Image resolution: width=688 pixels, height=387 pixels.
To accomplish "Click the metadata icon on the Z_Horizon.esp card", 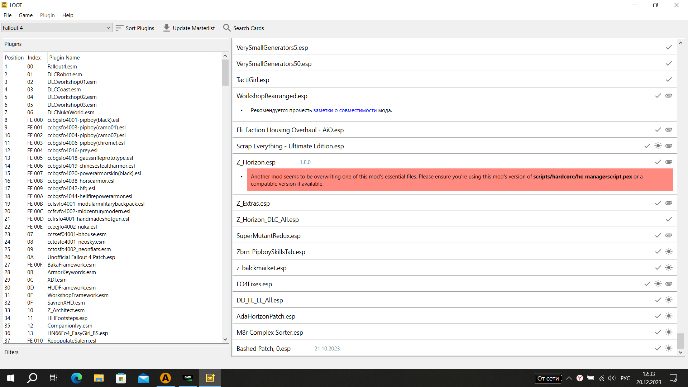I will point(669,162).
